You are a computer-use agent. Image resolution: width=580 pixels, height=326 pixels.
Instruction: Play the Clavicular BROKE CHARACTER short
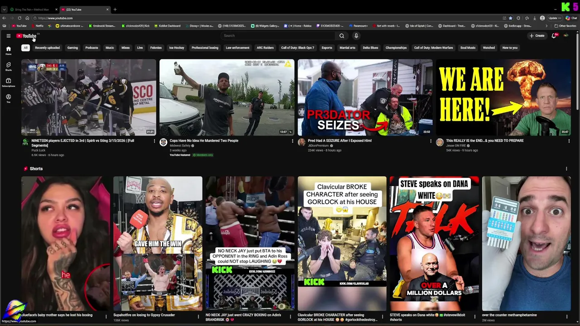342,243
